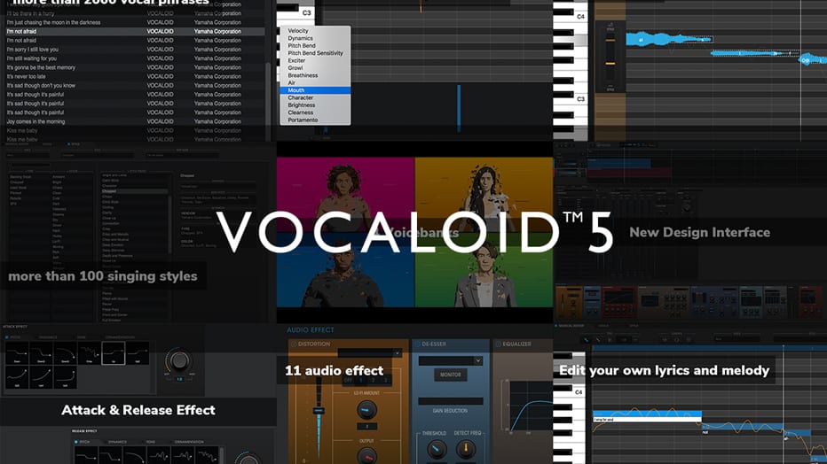The image size is (827, 464).
Task: Choose Portamento from the parameter list
Action: 303,120
